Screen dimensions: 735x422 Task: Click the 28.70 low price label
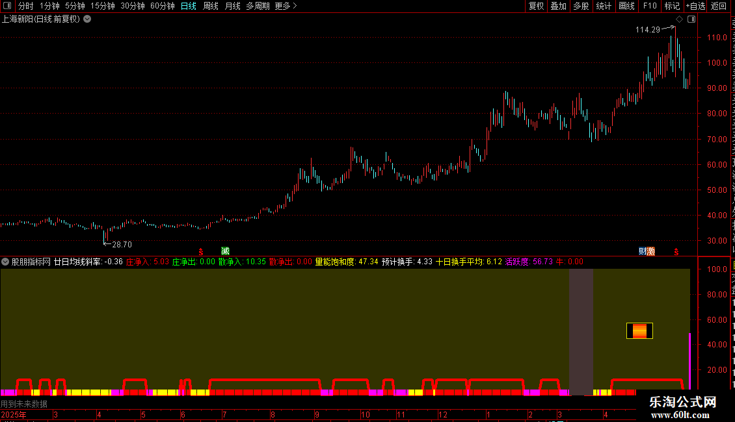[122, 245]
